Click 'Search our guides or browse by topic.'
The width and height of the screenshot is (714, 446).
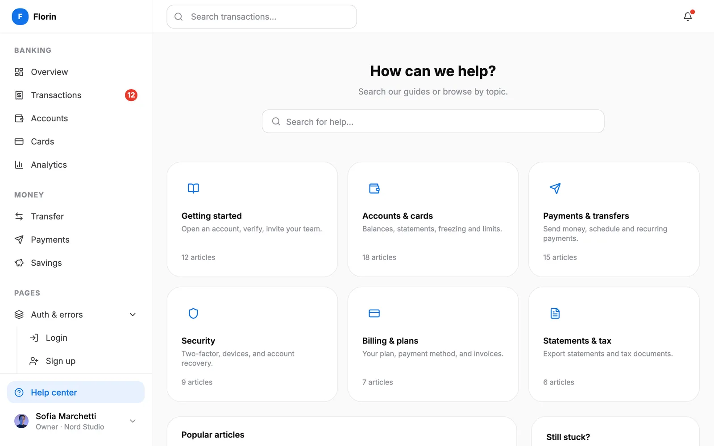433,91
